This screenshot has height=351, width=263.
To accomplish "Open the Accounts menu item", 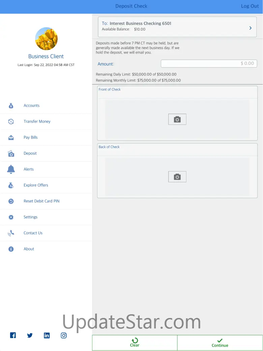I will 46,106.
